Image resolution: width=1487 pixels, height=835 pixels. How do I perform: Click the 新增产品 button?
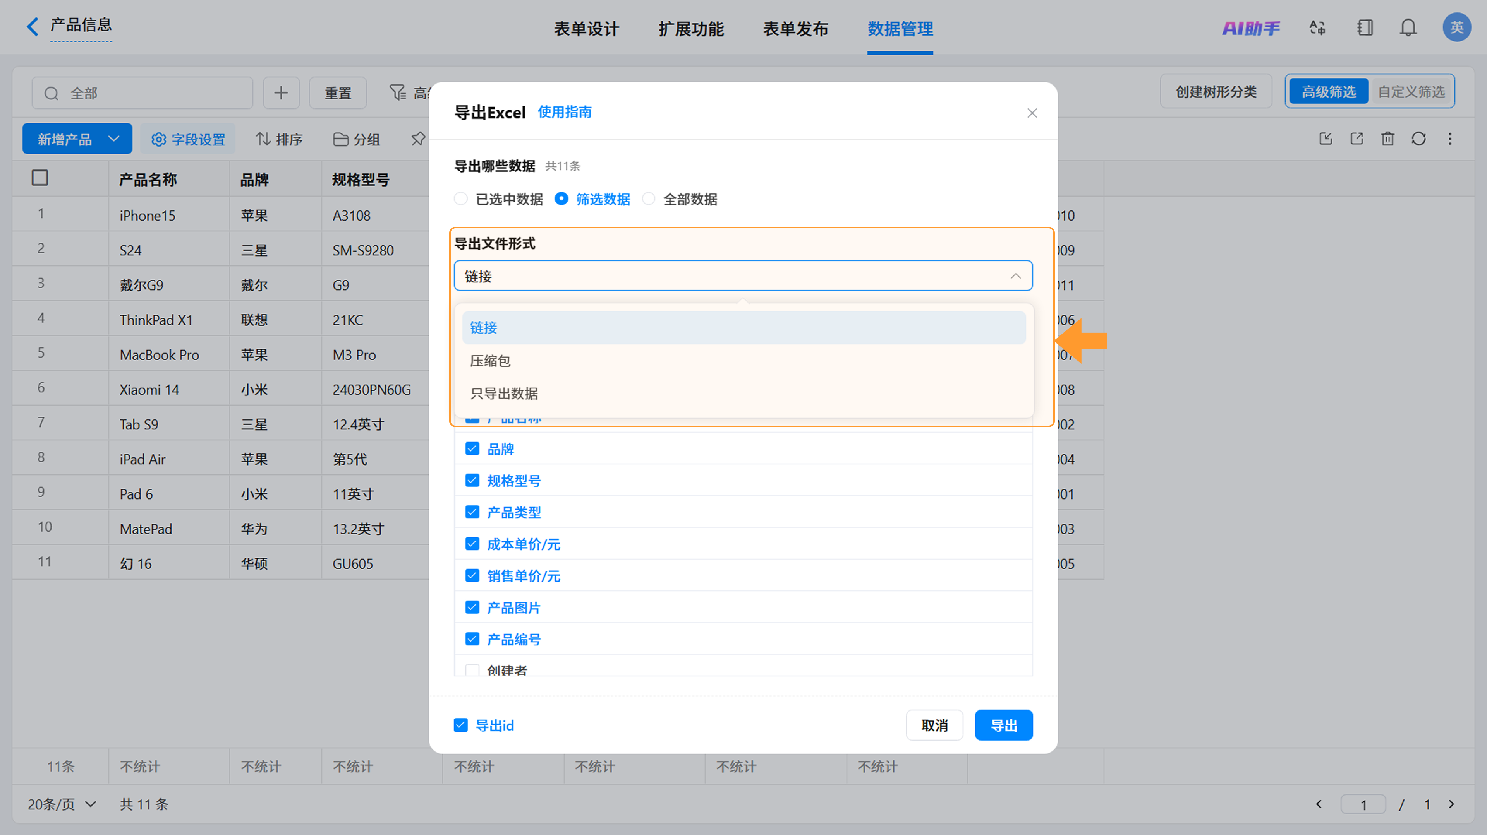tap(64, 139)
